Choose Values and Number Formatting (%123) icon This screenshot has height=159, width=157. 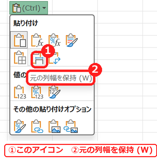click(x=37, y=92)
